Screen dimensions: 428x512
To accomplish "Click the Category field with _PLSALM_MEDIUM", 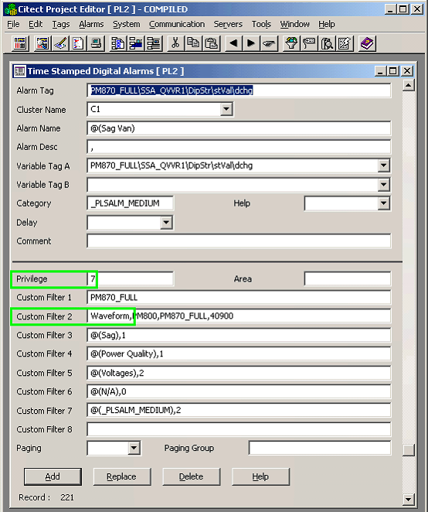I will point(130,203).
